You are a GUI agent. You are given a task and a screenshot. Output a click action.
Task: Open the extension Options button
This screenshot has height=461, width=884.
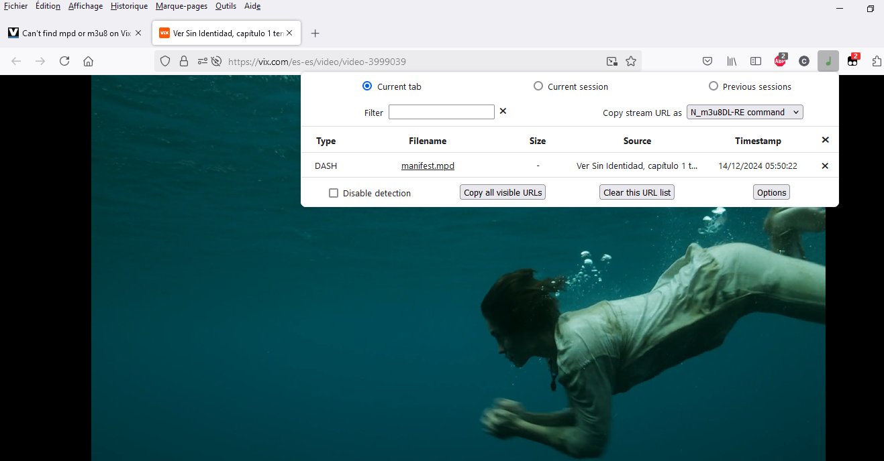(771, 192)
